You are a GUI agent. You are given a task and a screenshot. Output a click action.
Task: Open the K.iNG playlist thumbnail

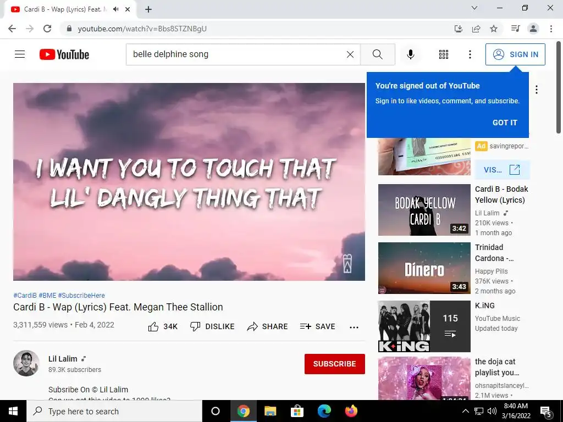coord(424,326)
